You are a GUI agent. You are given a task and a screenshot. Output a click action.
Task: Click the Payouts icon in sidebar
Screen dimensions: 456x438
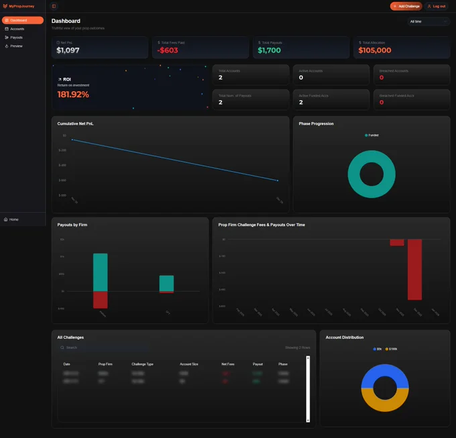click(7, 38)
